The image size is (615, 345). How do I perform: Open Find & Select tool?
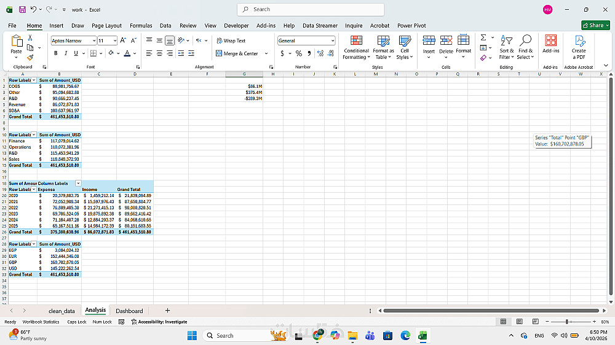click(x=525, y=47)
